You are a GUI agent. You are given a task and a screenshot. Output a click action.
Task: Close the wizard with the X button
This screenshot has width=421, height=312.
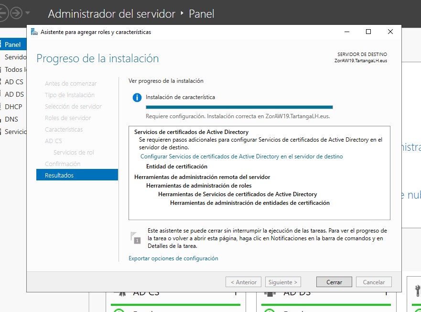[390, 32]
